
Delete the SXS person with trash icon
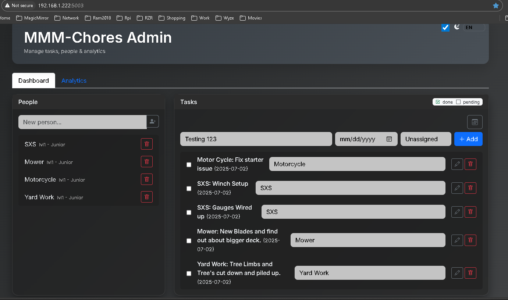pos(146,144)
